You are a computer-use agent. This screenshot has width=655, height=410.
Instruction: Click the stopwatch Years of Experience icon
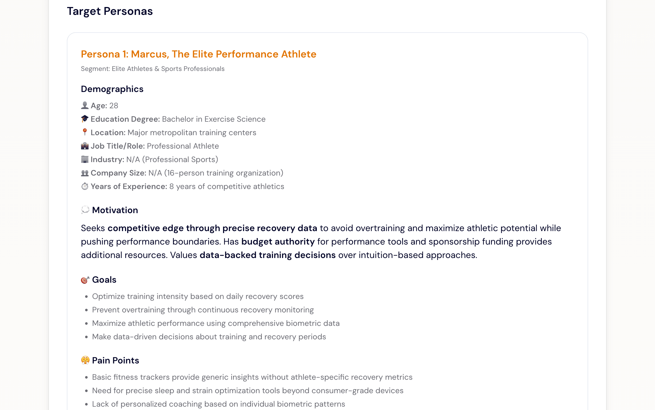point(85,186)
